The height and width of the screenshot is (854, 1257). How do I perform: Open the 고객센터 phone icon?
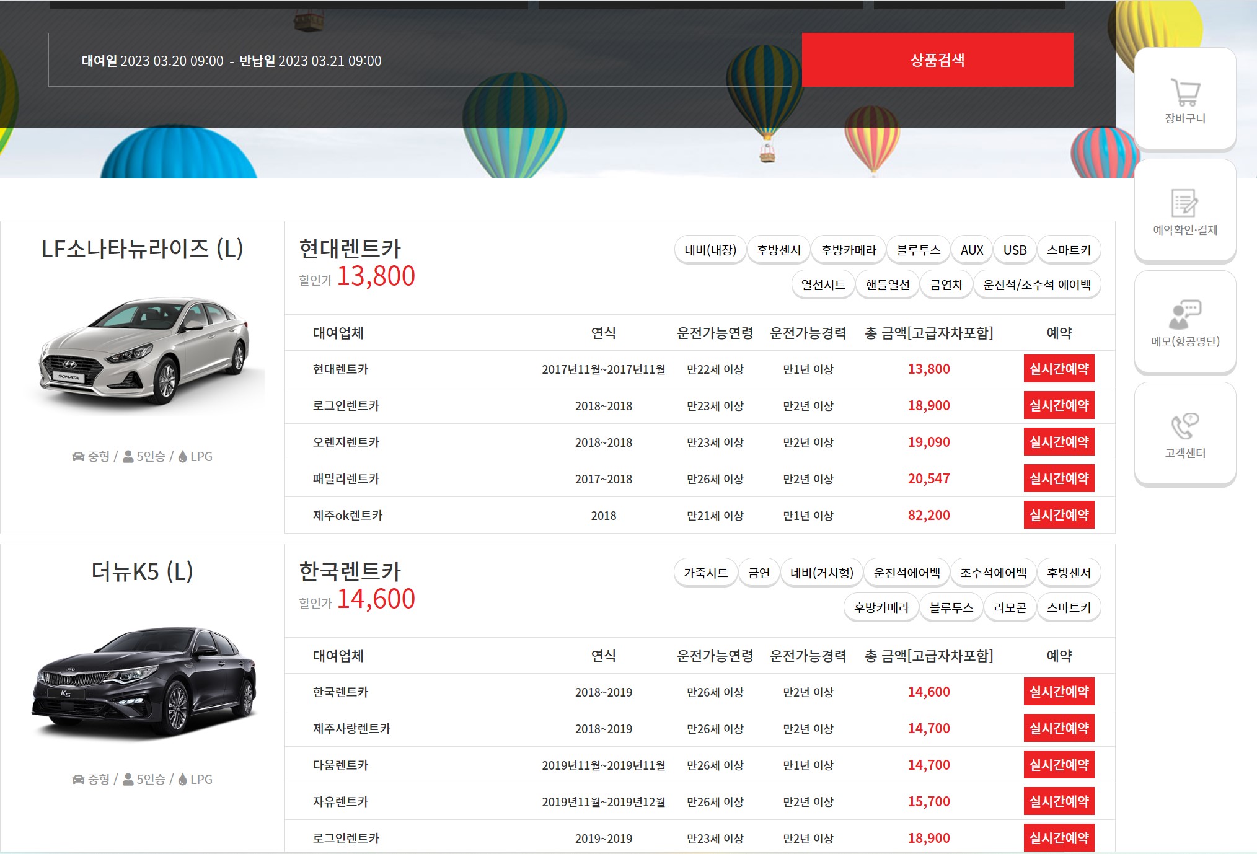pyautogui.click(x=1185, y=426)
